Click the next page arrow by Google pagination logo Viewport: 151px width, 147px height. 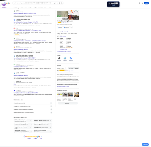click(x=41, y=136)
